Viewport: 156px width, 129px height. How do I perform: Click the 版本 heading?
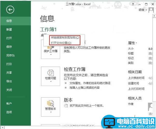pos(68,100)
